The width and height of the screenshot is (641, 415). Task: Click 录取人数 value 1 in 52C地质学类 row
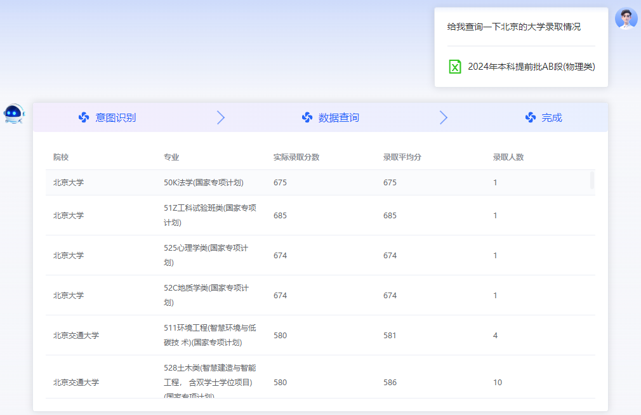[495, 296]
